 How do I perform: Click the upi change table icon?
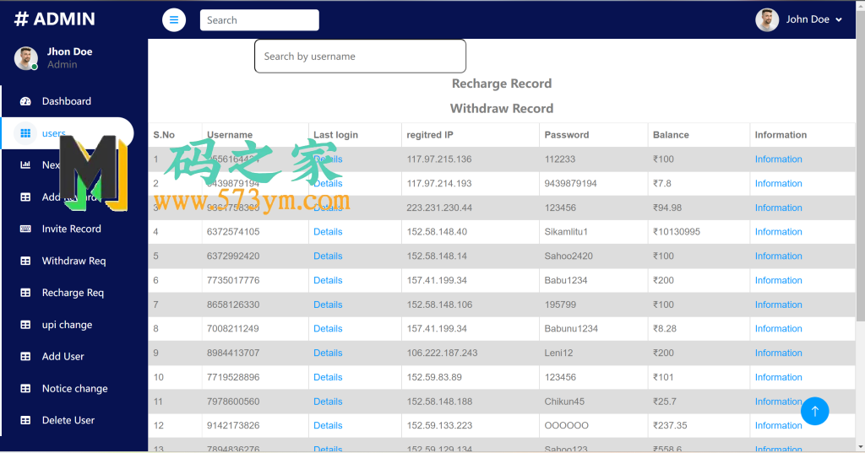click(x=25, y=325)
